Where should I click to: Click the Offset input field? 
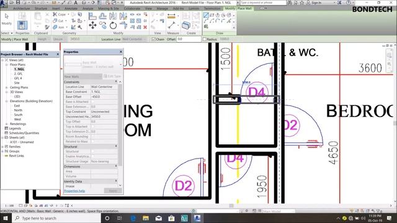(189, 39)
